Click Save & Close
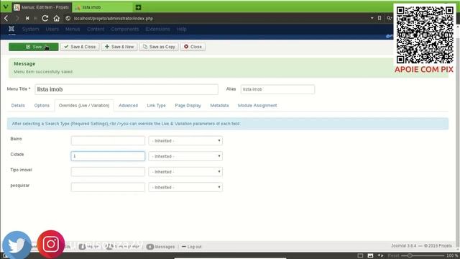The image size is (460, 259). 80,47
